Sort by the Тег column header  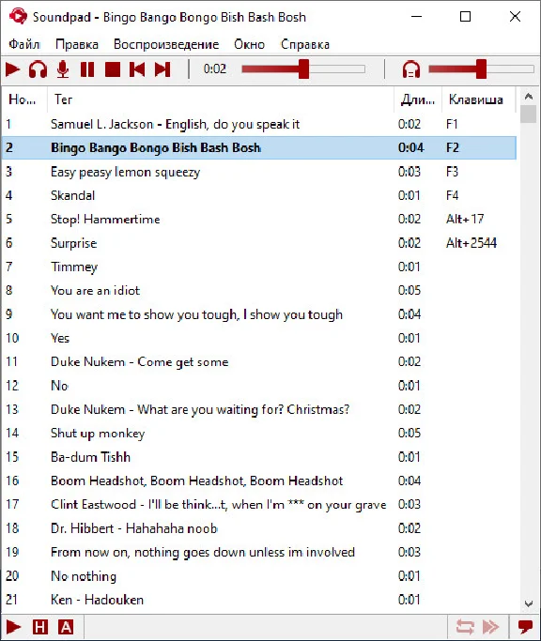point(64,99)
